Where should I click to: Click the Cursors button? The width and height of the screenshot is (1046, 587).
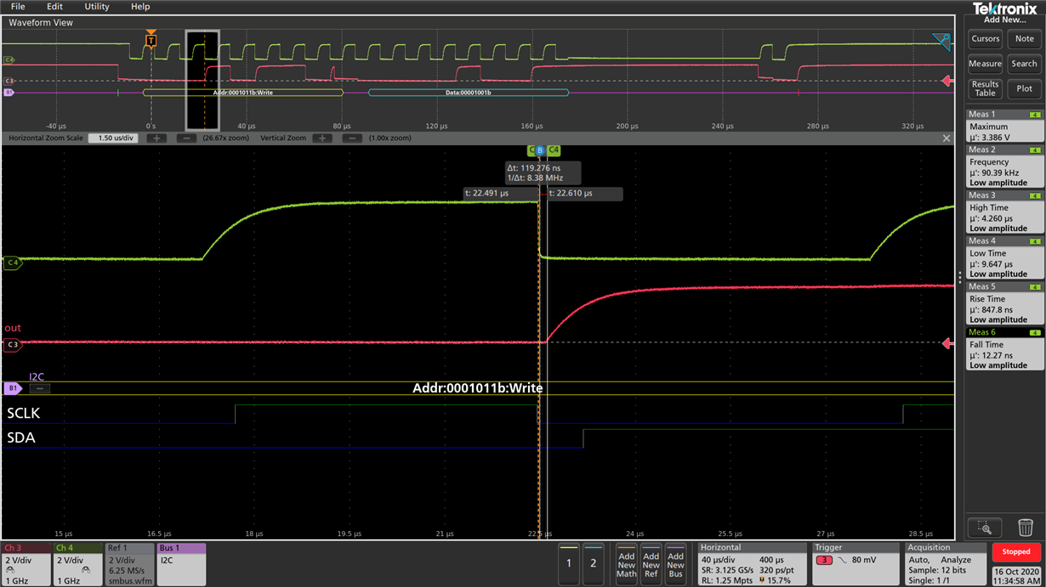tap(986, 38)
